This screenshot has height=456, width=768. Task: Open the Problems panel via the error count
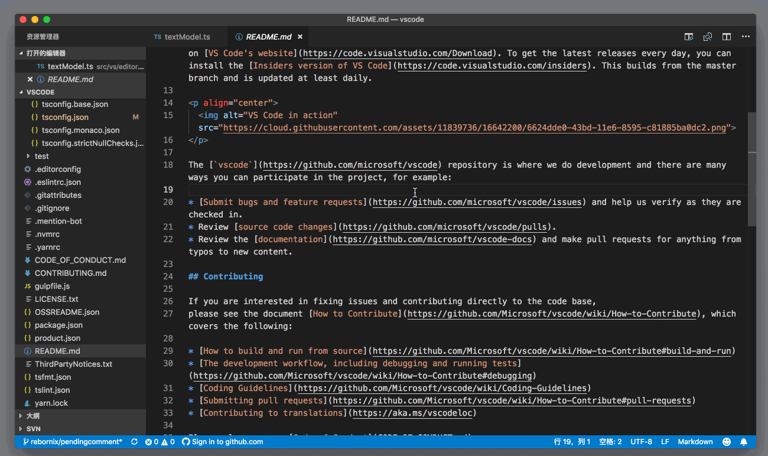coord(152,442)
